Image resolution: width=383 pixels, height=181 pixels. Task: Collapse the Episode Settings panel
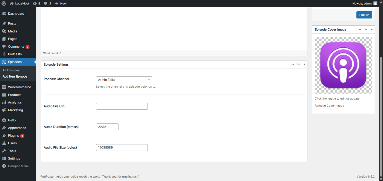point(304,64)
